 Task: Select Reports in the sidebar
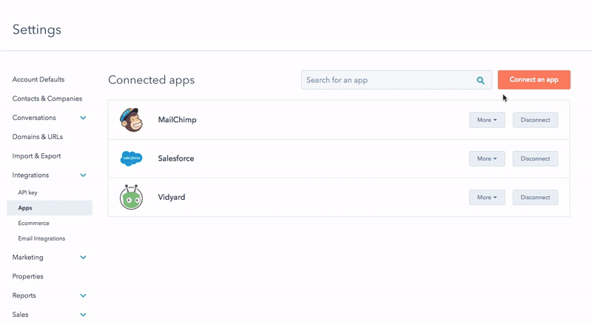pos(24,295)
